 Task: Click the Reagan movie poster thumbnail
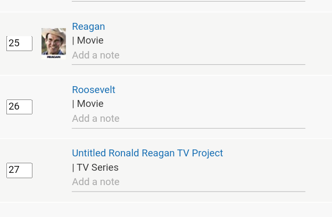point(53,43)
